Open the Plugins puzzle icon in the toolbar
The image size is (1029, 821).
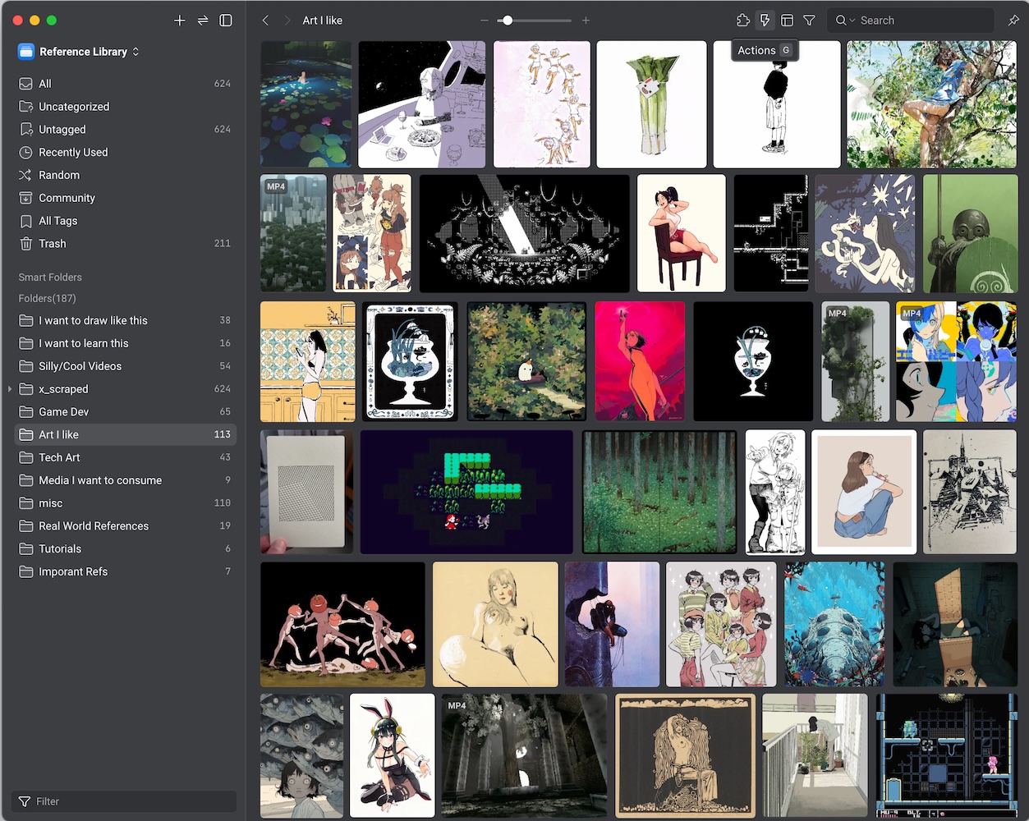[743, 20]
